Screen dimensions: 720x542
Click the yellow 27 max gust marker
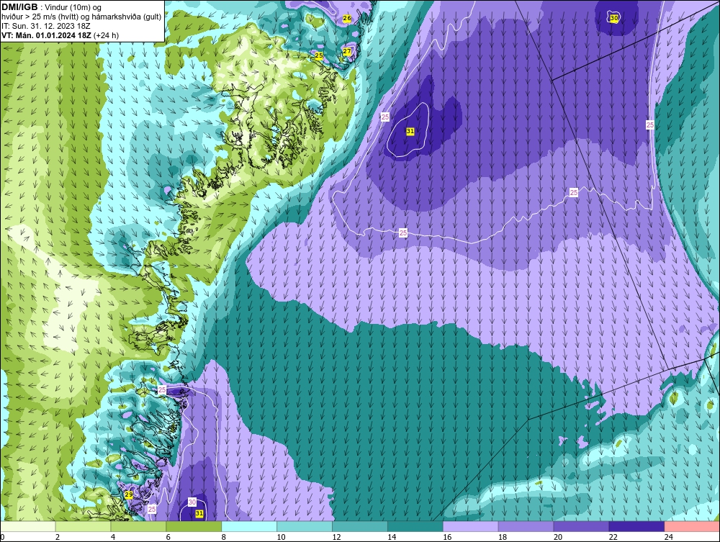pos(347,51)
